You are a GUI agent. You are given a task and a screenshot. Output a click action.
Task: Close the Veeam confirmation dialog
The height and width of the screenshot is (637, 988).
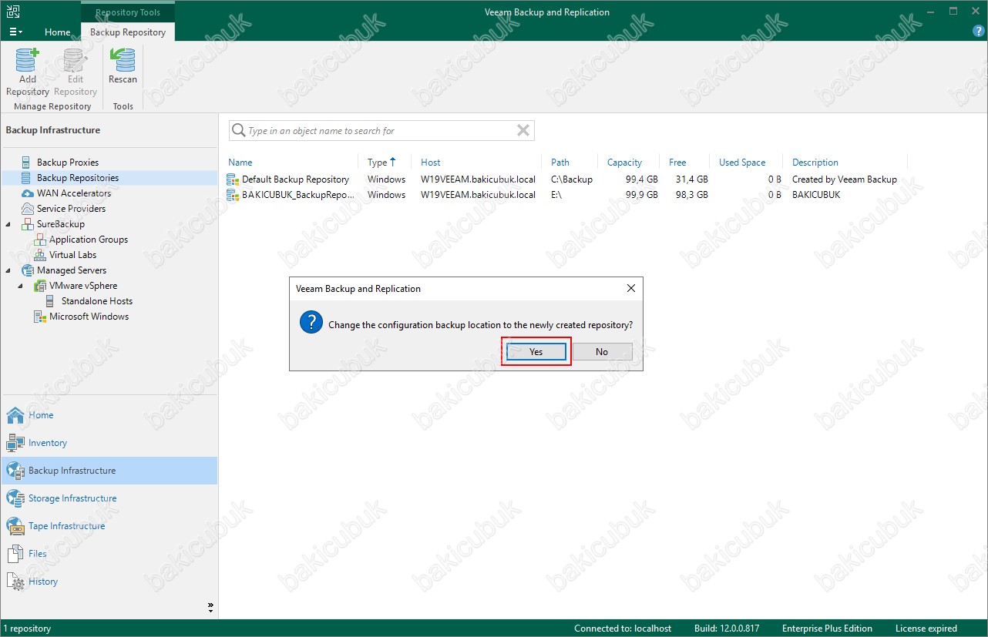click(631, 288)
